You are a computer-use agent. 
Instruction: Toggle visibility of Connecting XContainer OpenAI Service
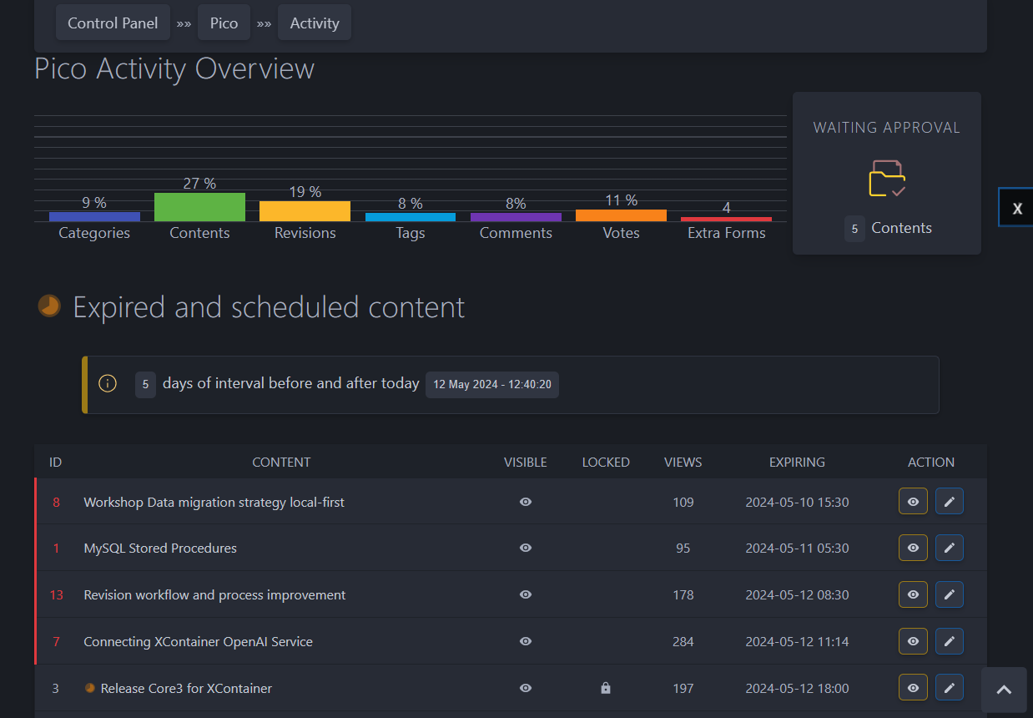[526, 641]
